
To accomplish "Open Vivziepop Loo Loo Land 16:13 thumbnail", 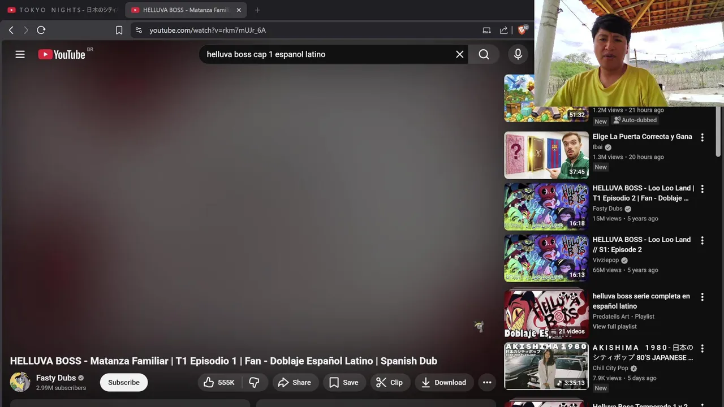I will click(546, 258).
